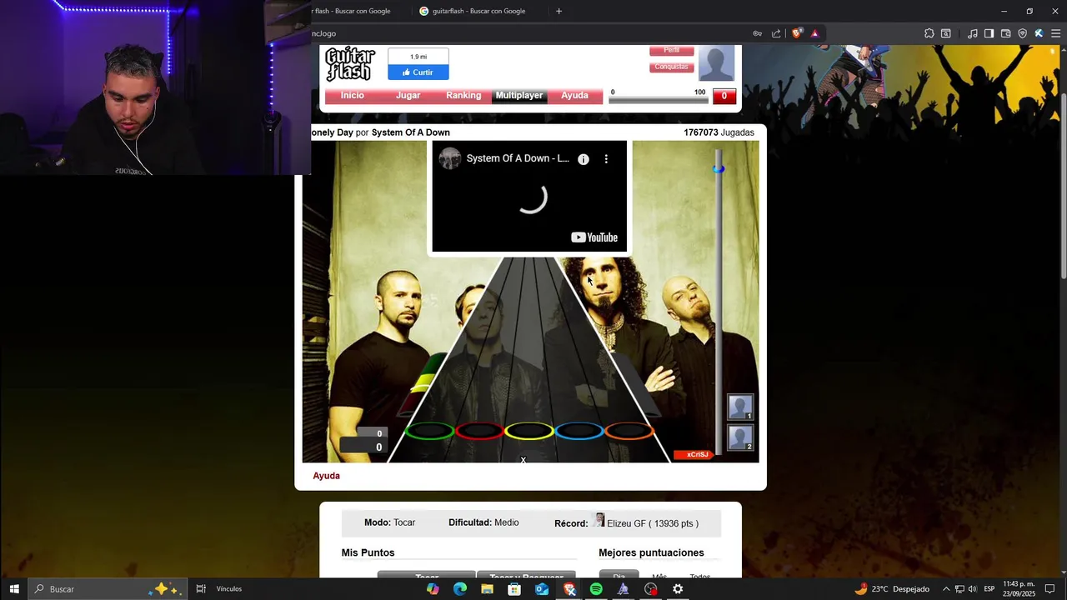
Task: Open the Ayuda item in the menu bar
Action: [574, 96]
